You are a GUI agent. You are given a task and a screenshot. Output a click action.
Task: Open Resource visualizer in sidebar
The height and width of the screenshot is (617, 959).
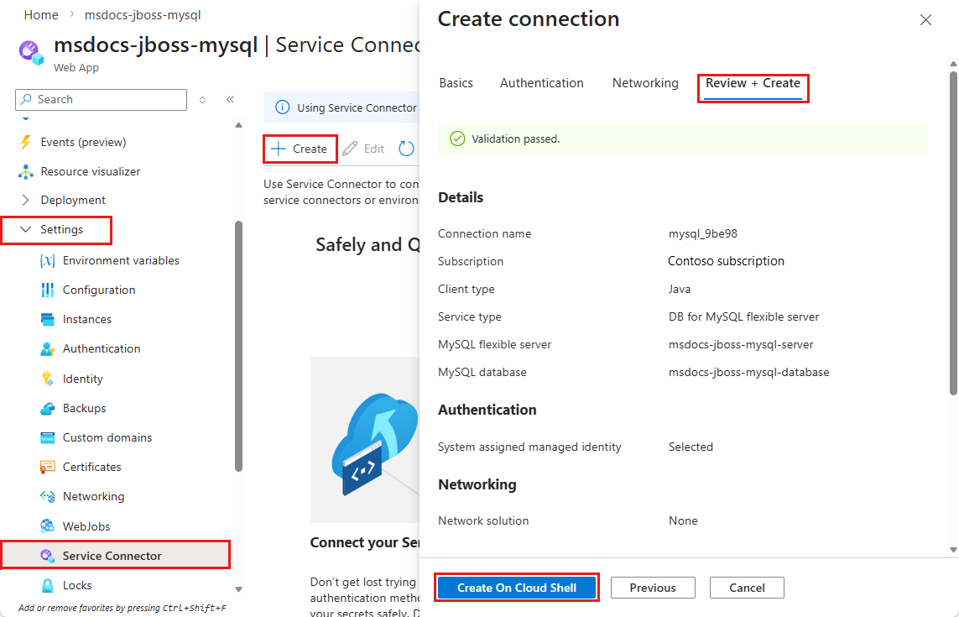pos(91,171)
